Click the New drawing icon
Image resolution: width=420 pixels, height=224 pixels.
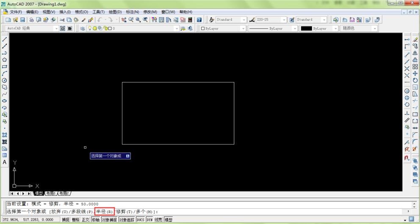pyautogui.click(x=8, y=19)
